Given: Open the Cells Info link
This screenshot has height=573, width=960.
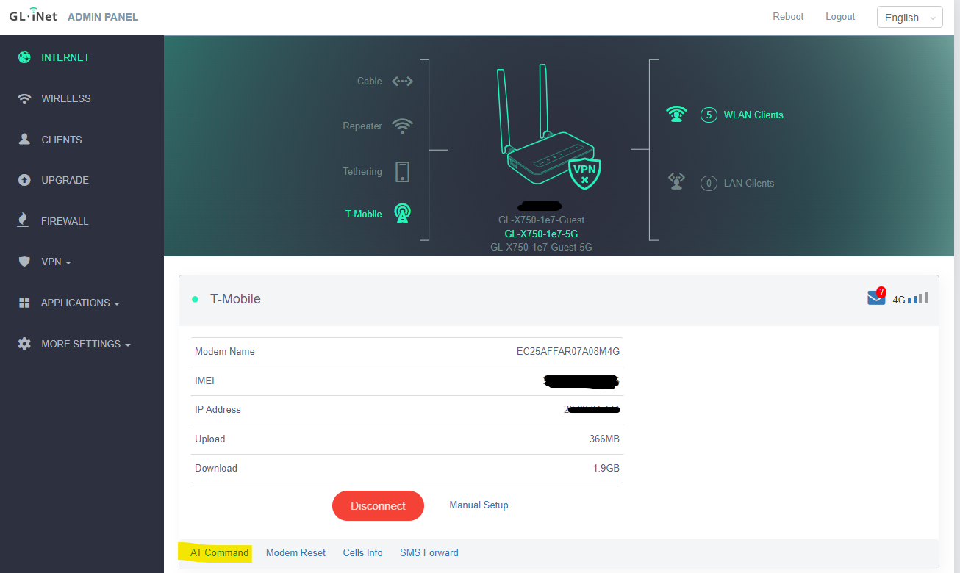Looking at the screenshot, I should (x=362, y=552).
